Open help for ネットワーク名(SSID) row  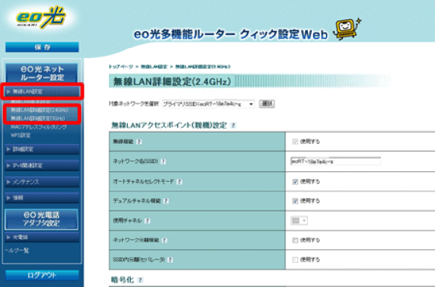coord(163,161)
